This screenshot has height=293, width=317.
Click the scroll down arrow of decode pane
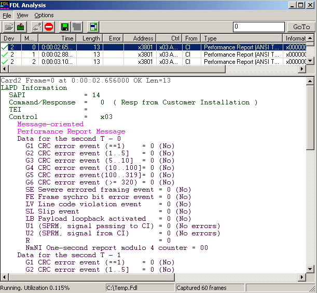310,269
